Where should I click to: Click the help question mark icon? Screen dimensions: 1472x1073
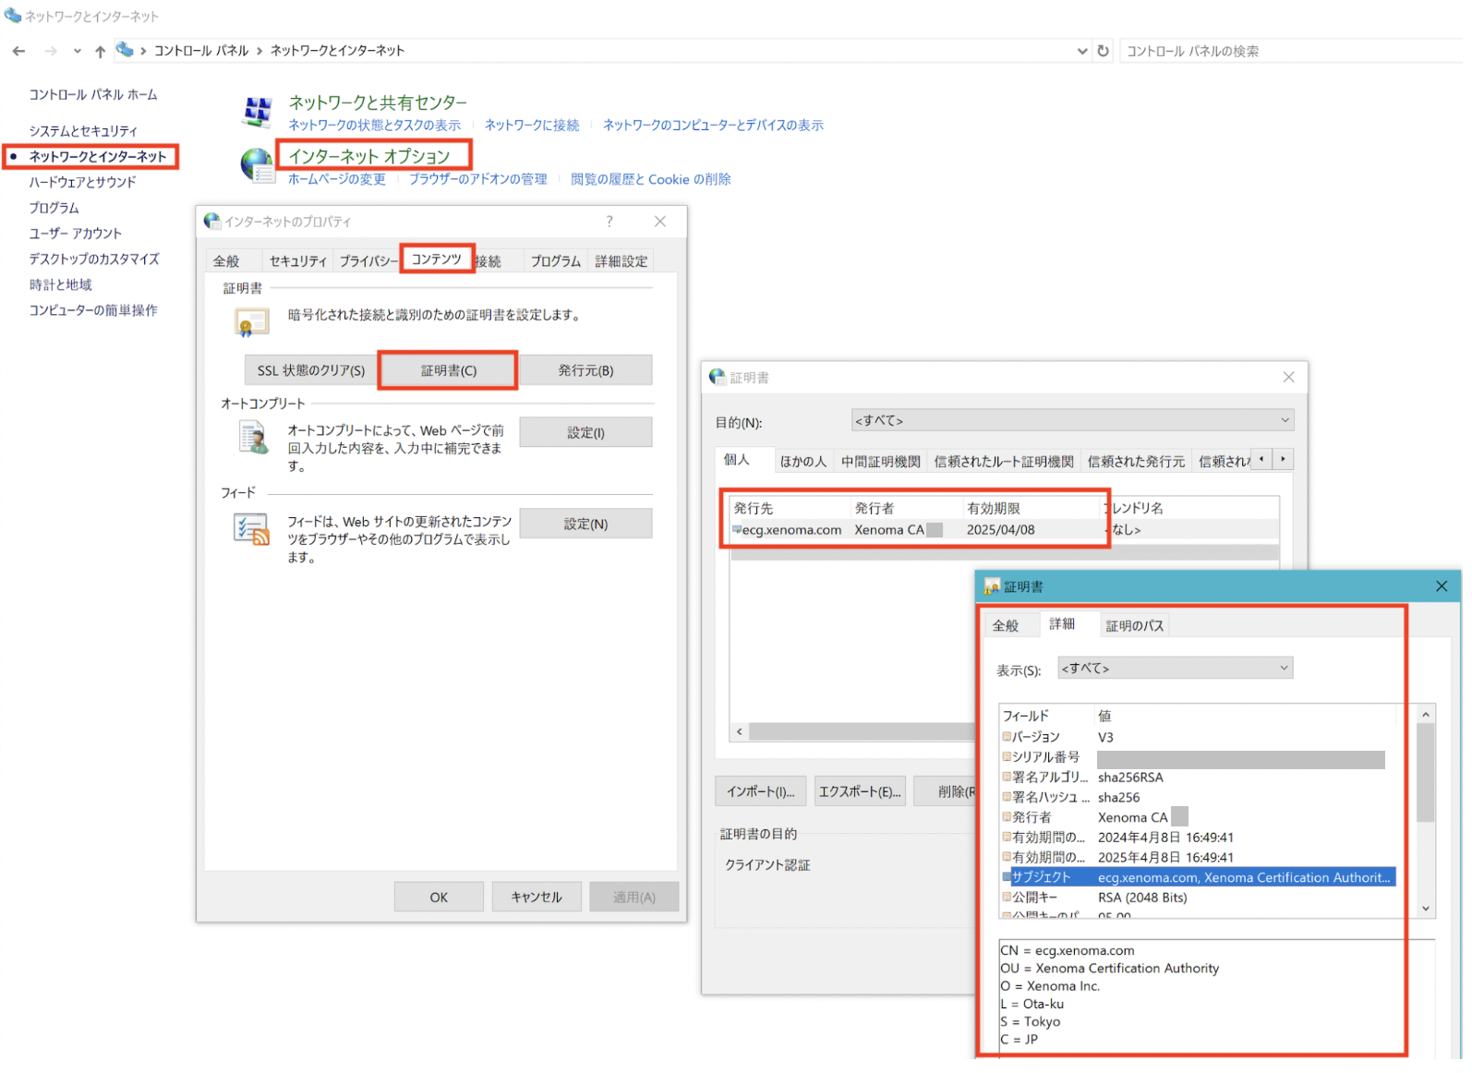pos(609,222)
